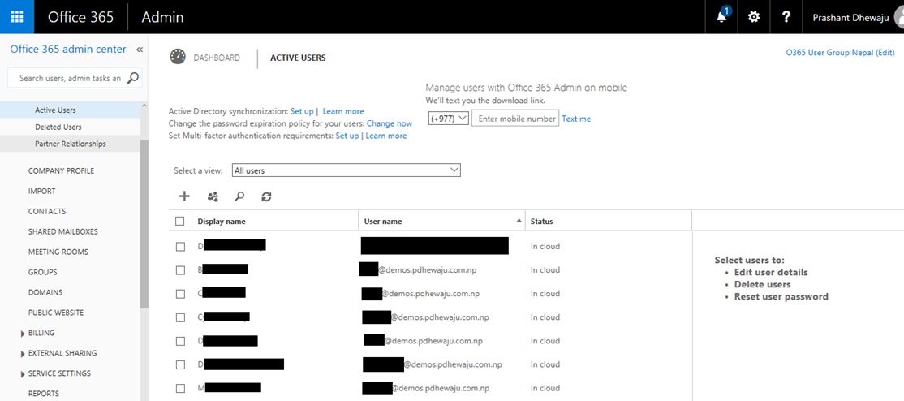Screen dimensions: 904x401
Task: Open Deleted Users in sidebar
Action: click(58, 127)
